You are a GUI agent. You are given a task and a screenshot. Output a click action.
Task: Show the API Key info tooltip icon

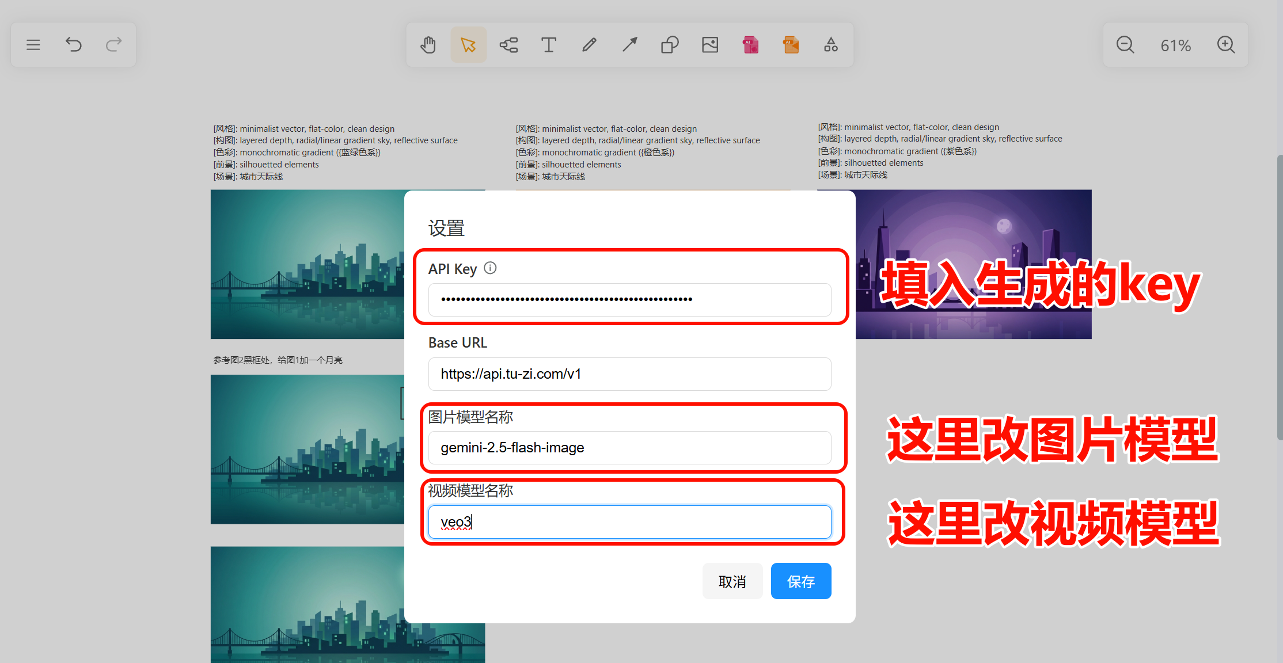coord(490,268)
